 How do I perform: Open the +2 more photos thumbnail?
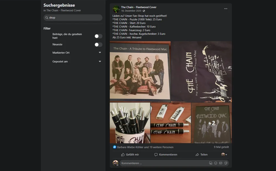[x=211, y=123]
